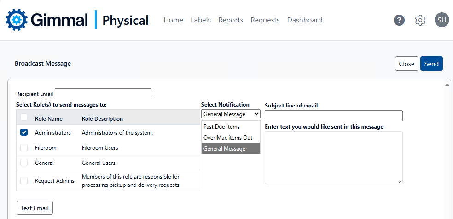Viewport: 453px width, 219px height.
Task: Choose Past Due Items option
Action: pos(231,127)
